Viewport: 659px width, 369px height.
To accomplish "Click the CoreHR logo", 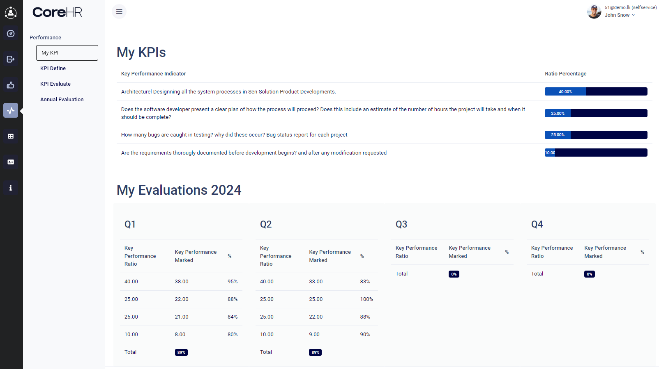I will click(58, 12).
